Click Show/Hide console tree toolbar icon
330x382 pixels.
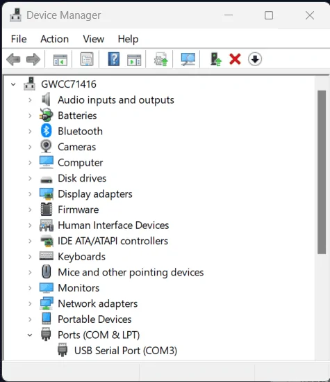pyautogui.click(x=60, y=60)
